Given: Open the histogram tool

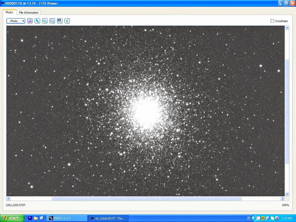Looking at the screenshot, I should (30, 21).
